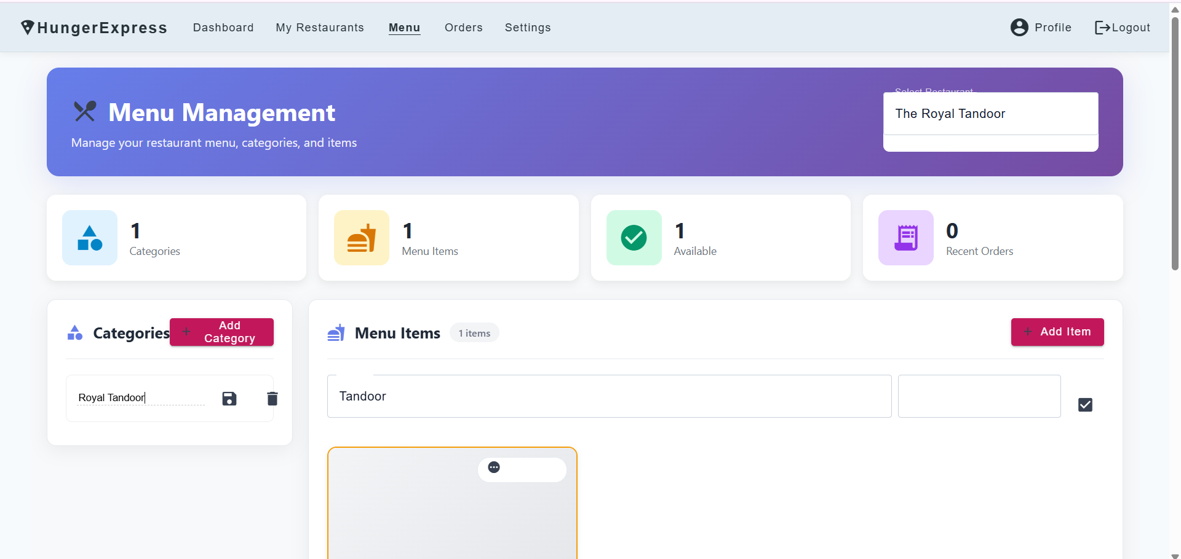Click the '1 items' count badge
This screenshot has height=559, width=1181.
(x=474, y=333)
